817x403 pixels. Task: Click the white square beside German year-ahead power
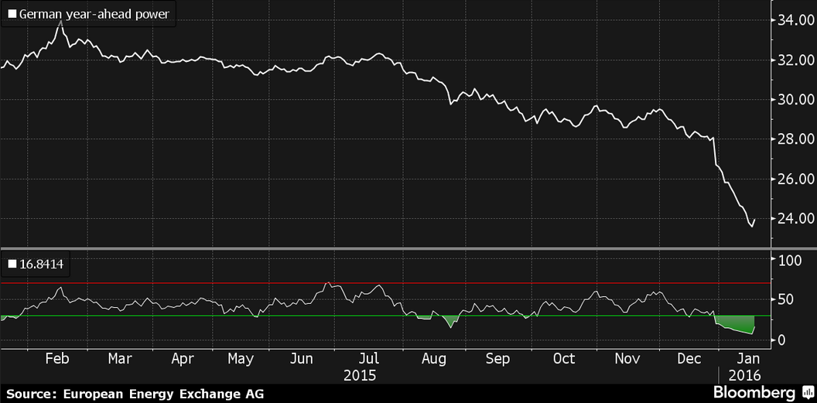pyautogui.click(x=12, y=14)
